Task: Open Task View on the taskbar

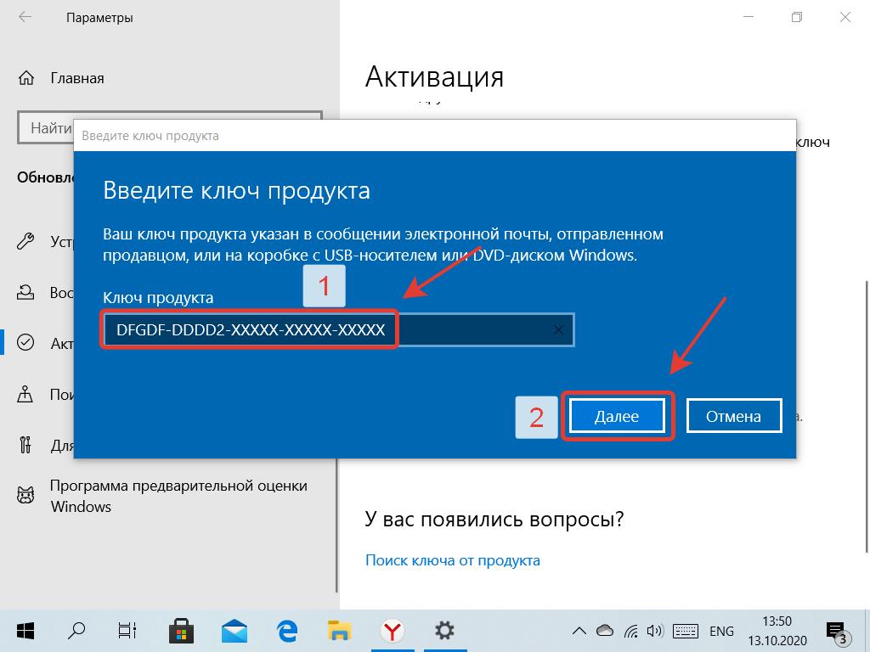Action: point(126,631)
